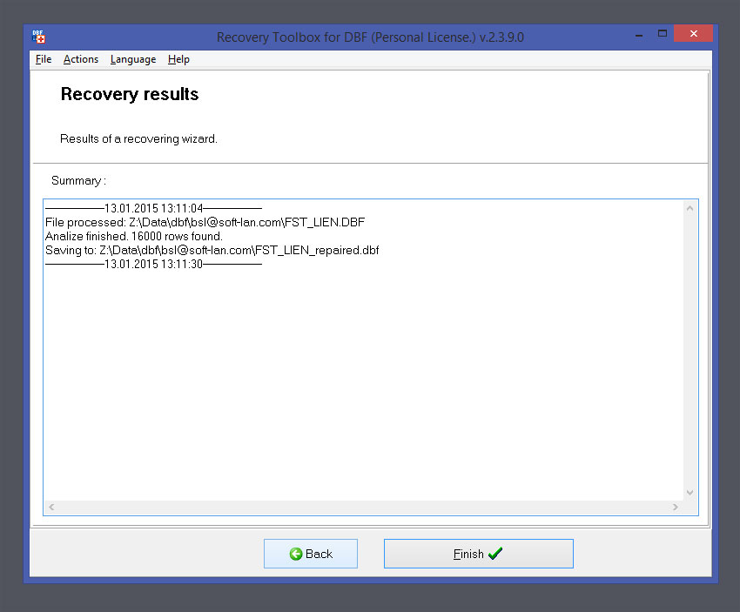Click 'Results of a recovering wizard.' text
740x612 pixels.
(138, 138)
